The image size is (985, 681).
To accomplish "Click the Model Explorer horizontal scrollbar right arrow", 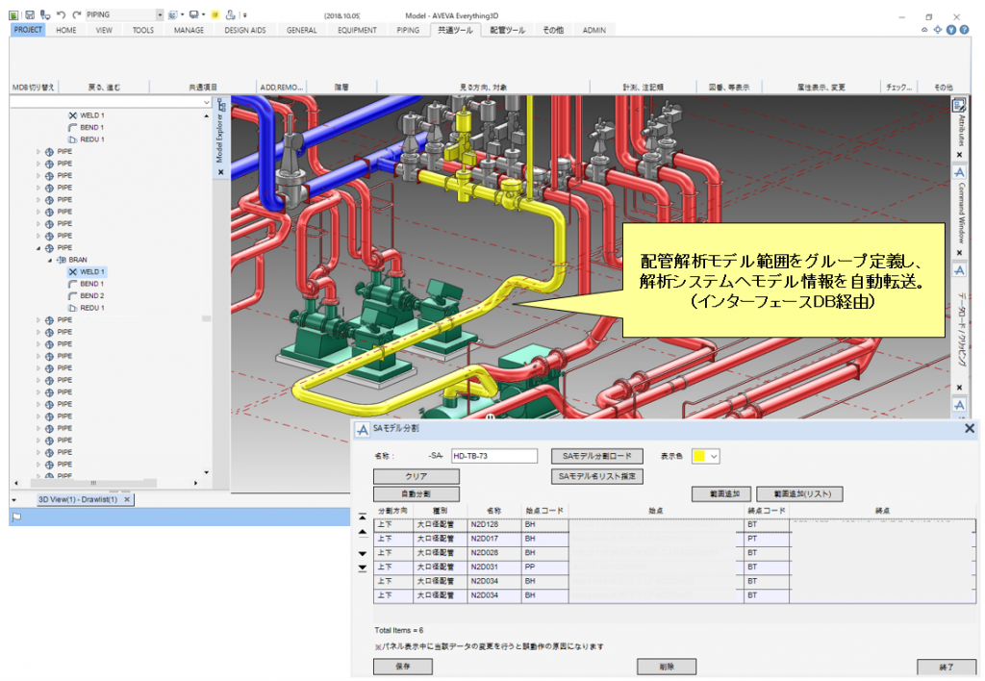I will 195,483.
